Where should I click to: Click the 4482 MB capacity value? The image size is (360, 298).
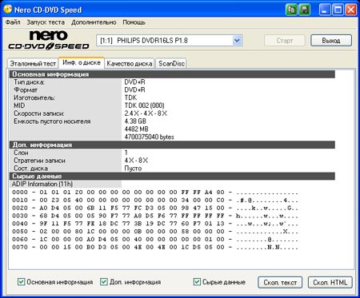point(136,129)
